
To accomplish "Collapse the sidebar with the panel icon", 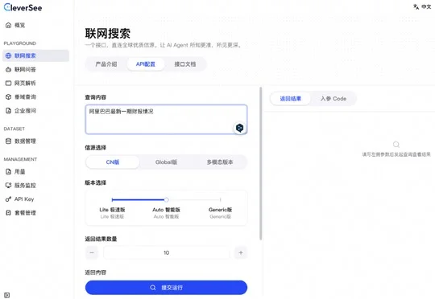I will (7, 295).
